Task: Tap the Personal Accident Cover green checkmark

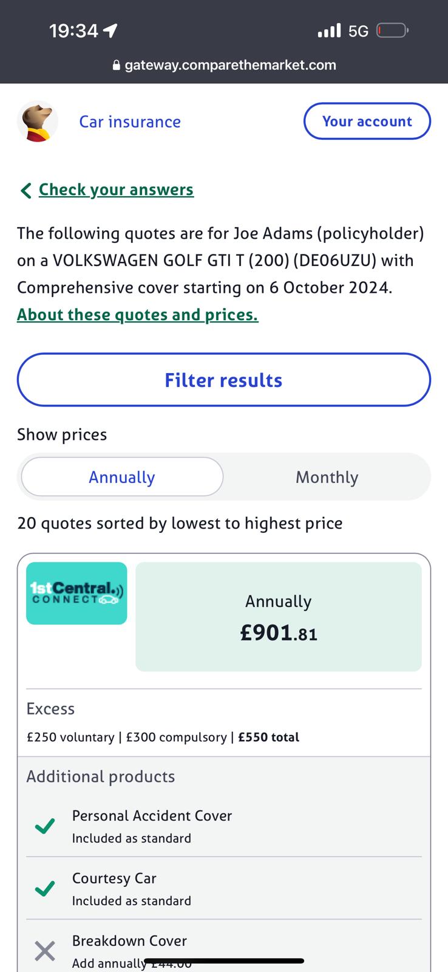Action: [x=45, y=826]
